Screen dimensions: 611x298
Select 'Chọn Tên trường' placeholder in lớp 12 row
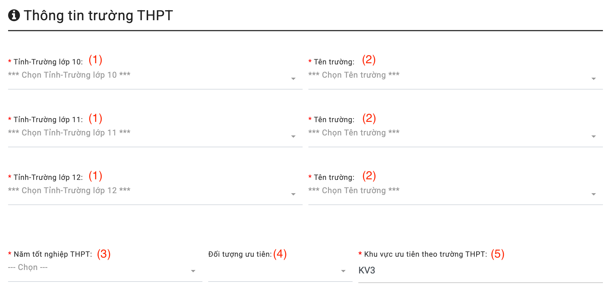coord(354,191)
